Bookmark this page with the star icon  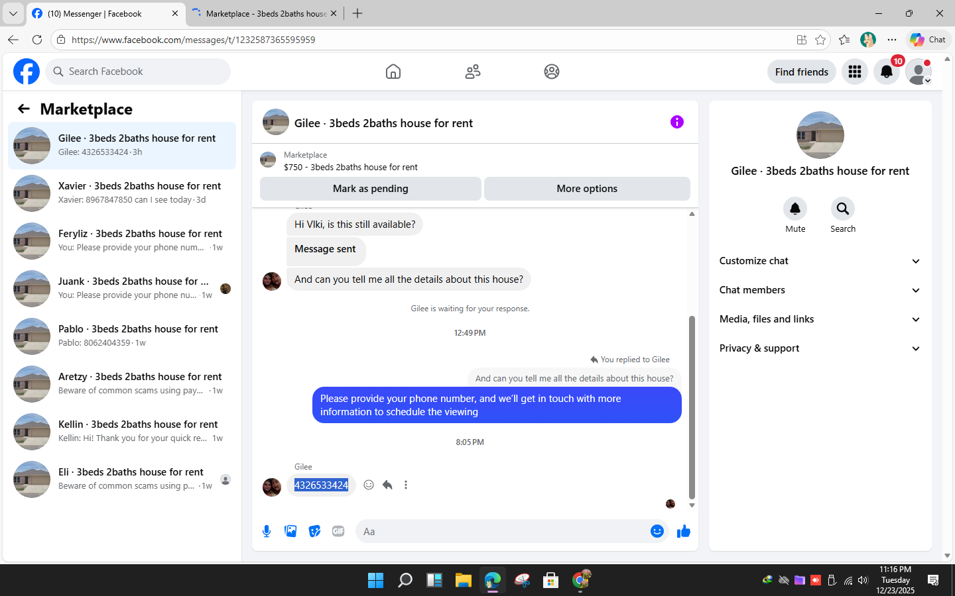(820, 40)
